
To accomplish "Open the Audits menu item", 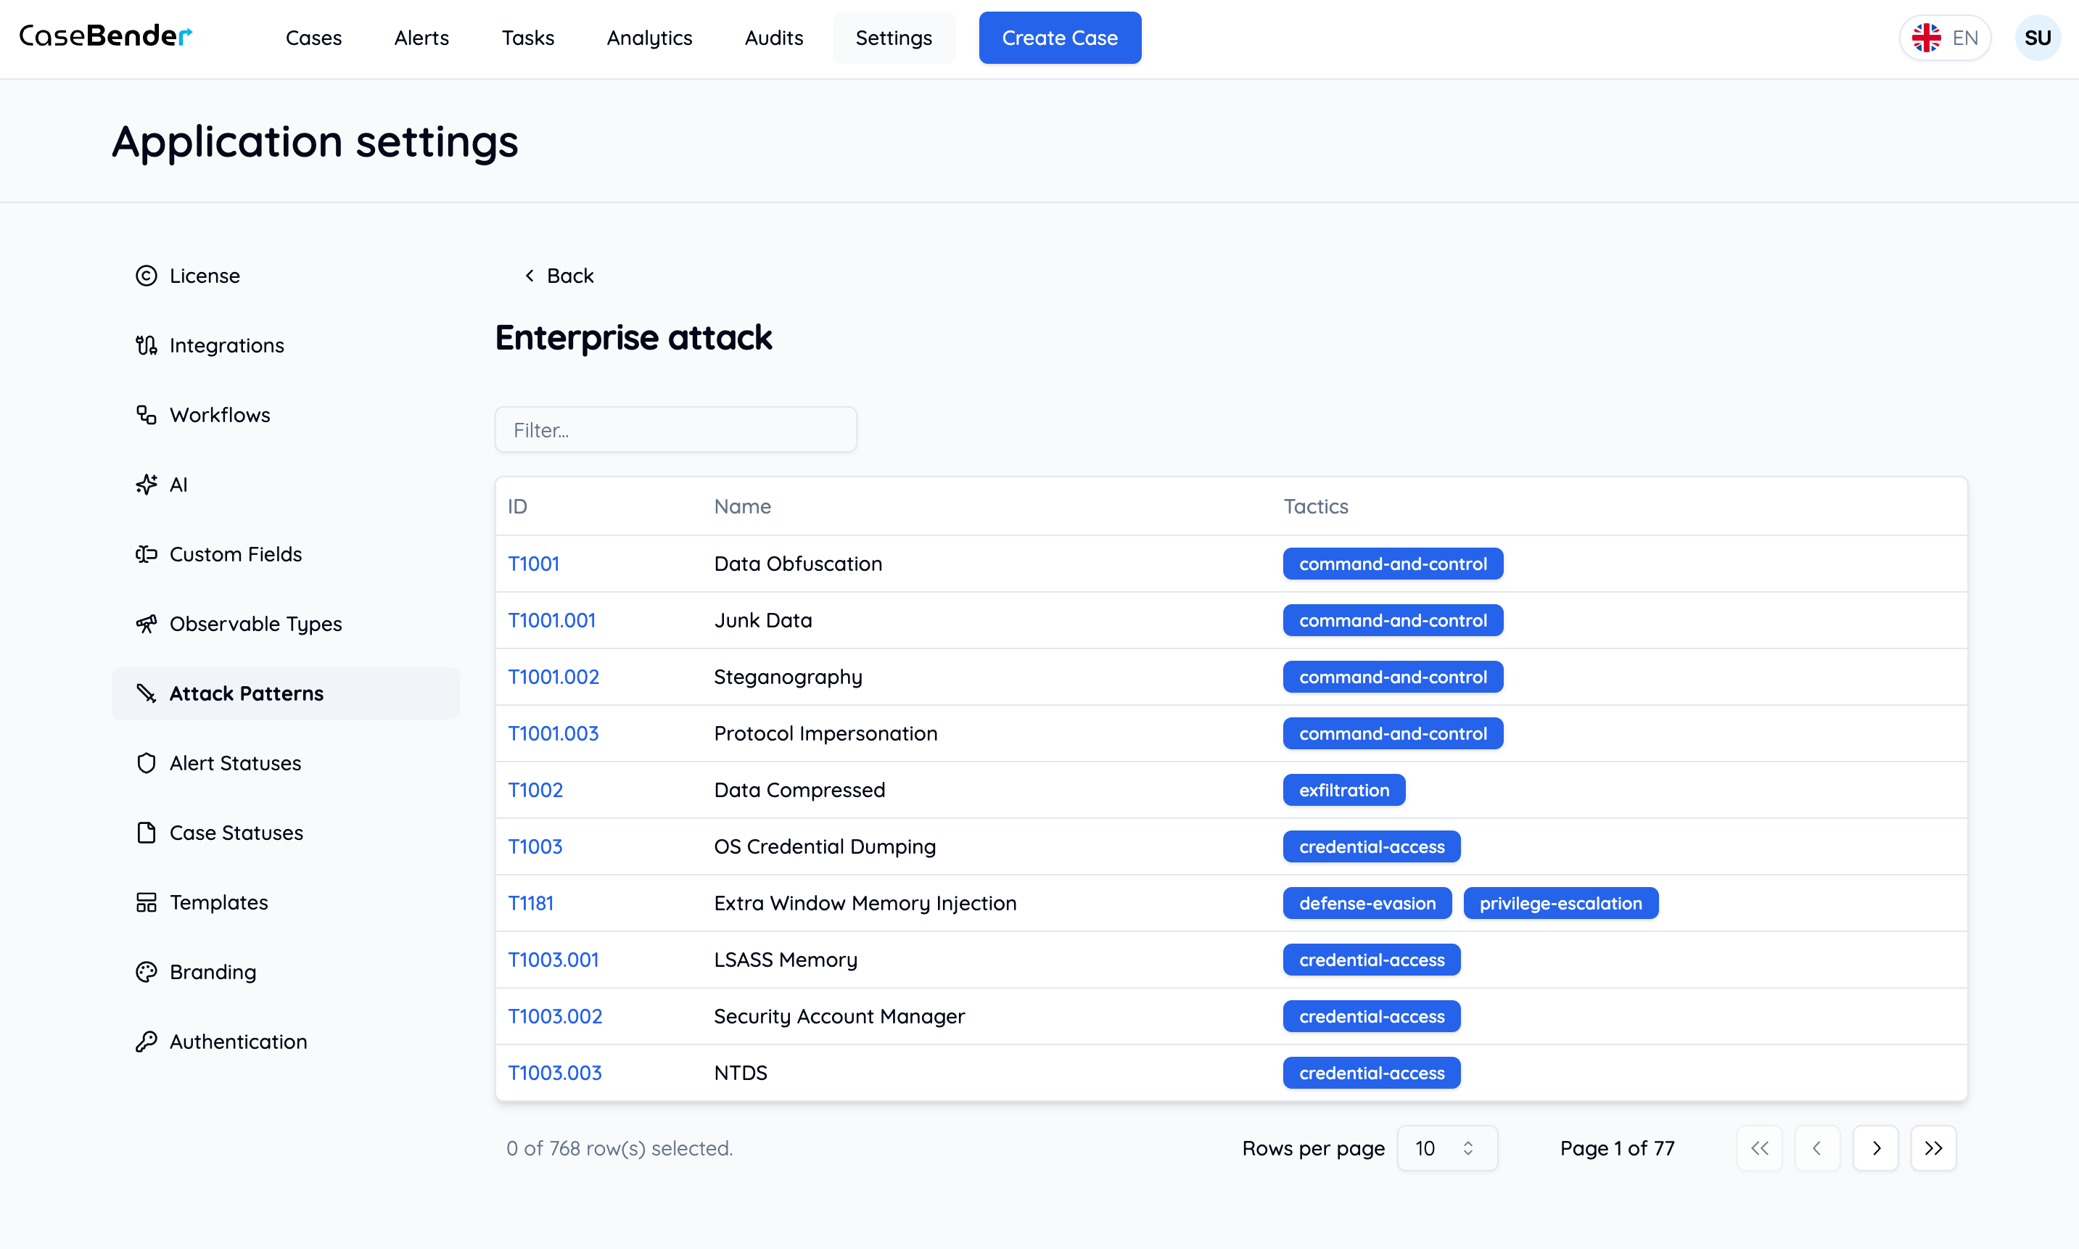I will pos(774,38).
